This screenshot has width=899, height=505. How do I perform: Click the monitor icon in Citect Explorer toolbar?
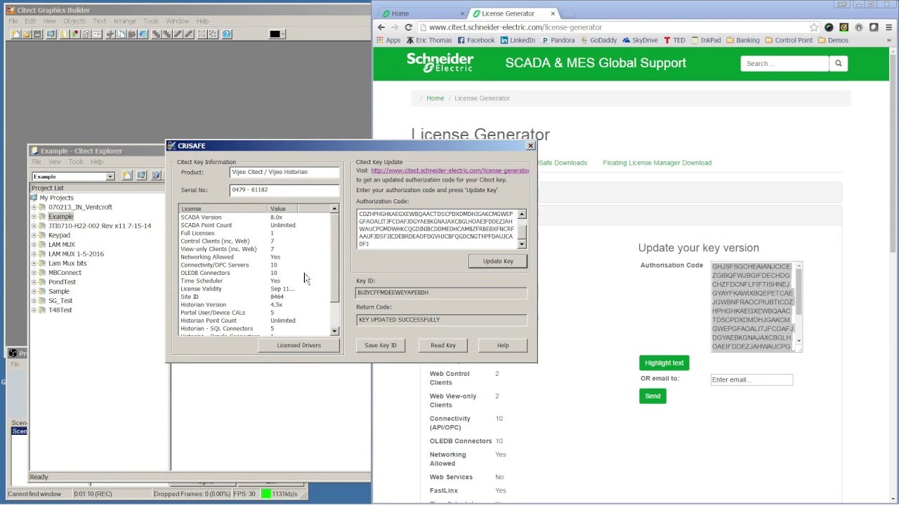click(141, 175)
